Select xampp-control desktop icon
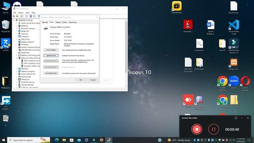The image size is (254, 143). coord(234,64)
